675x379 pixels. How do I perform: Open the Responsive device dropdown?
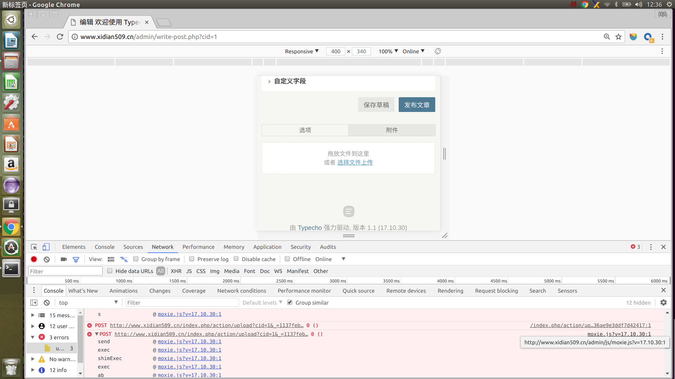pos(302,51)
